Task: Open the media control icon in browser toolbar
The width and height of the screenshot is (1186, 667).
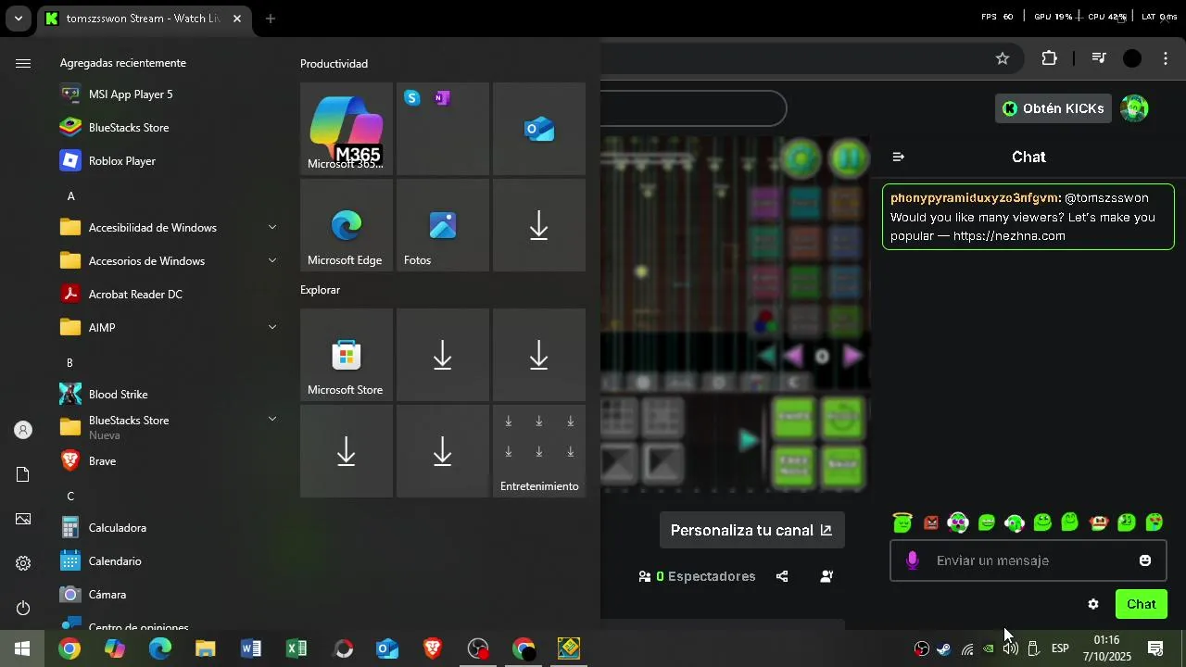Action: [1099, 58]
